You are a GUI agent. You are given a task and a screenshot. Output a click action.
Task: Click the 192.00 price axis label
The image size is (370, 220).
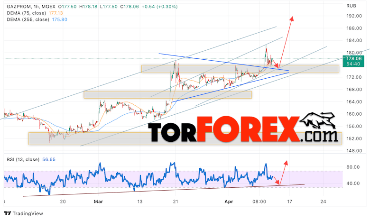354,16
